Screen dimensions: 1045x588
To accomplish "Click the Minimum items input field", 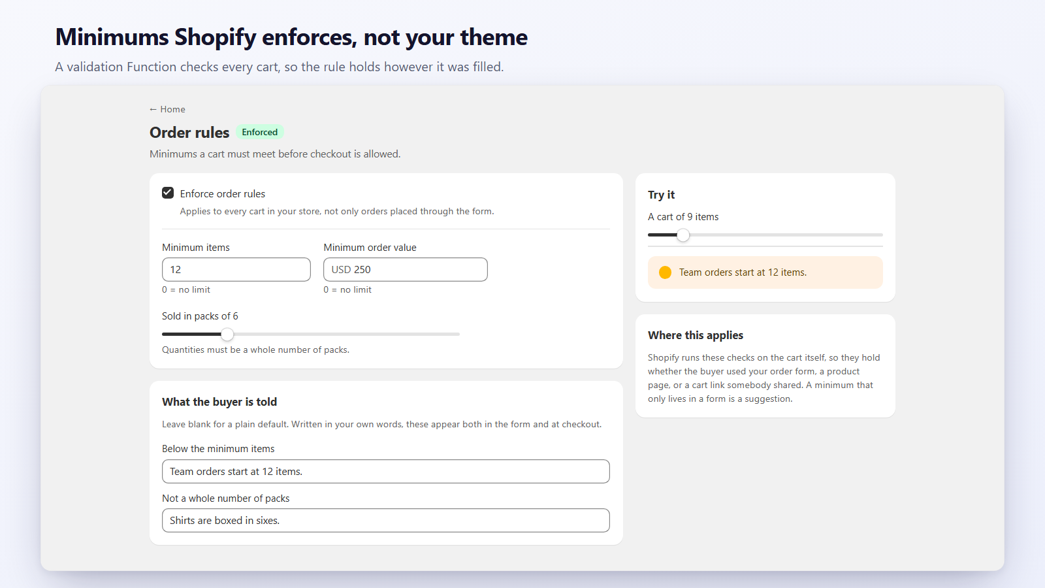I will [x=236, y=269].
